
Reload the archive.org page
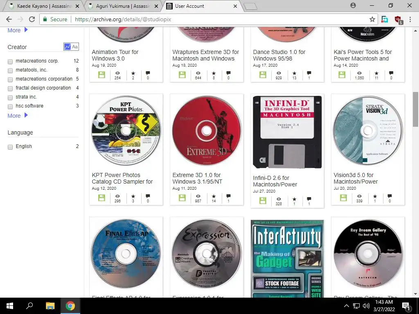[32, 19]
